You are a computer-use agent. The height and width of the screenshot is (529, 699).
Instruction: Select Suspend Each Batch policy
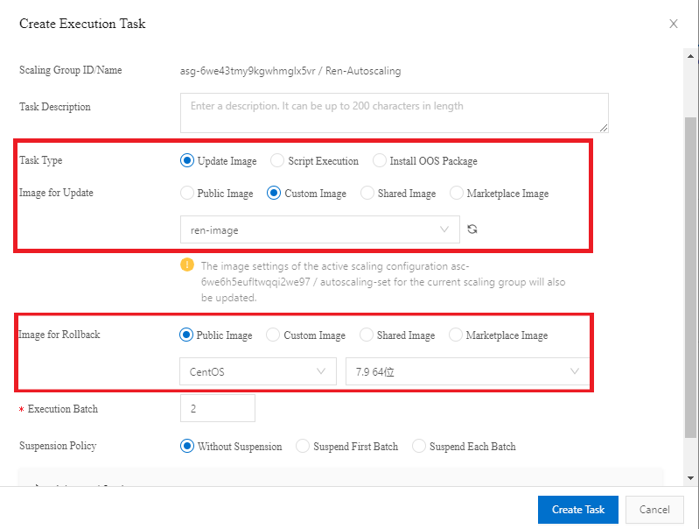coord(419,447)
